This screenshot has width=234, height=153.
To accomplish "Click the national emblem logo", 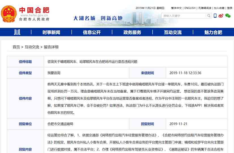I will click(x=9, y=14).
